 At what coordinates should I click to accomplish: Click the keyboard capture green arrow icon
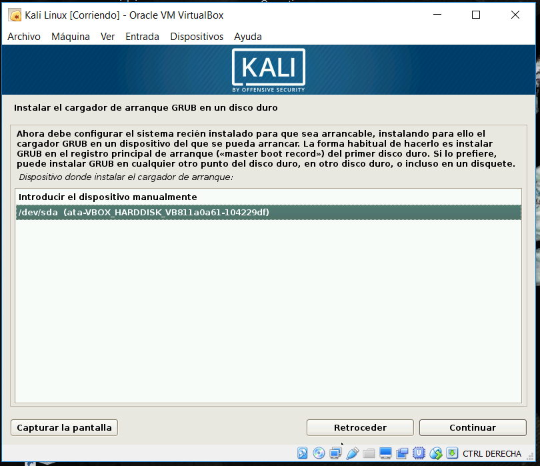click(452, 453)
